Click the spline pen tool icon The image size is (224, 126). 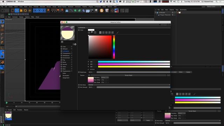pos(71,10)
